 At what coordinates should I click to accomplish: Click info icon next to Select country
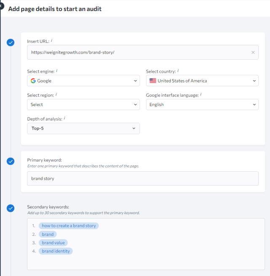[178, 71]
